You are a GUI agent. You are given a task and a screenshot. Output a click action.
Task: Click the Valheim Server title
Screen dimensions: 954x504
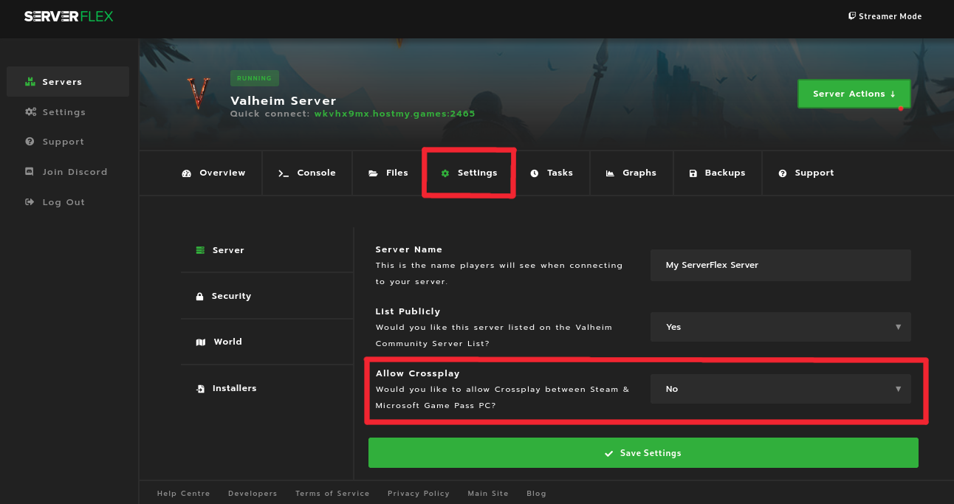point(284,100)
